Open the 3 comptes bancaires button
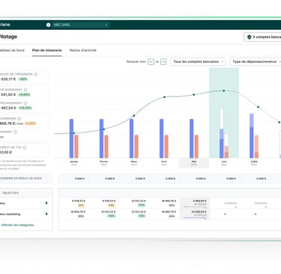Viewport: 281px width, 274px height. click(x=262, y=37)
